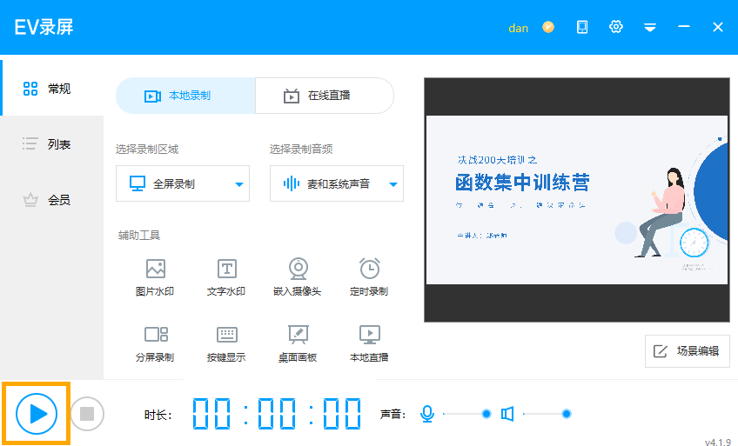Image resolution: width=738 pixels, height=446 pixels.
Task: Open the 嵌入摄像头 embed camera tool
Action: click(x=298, y=277)
